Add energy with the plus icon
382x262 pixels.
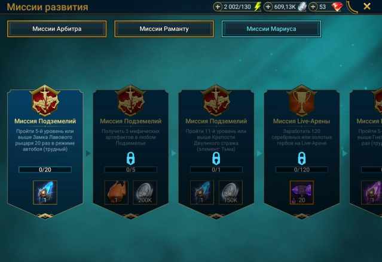pyautogui.click(x=218, y=7)
